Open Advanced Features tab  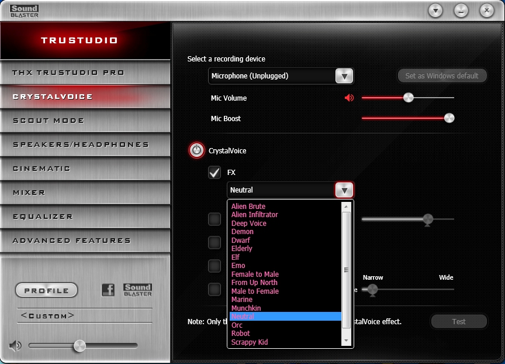tap(85, 241)
